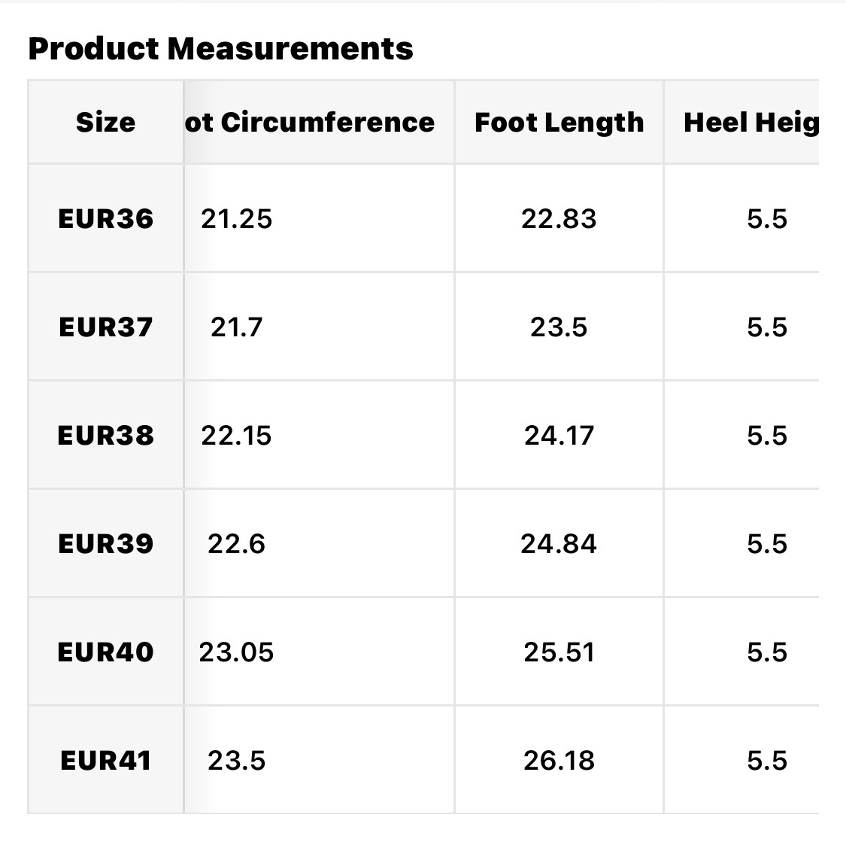The width and height of the screenshot is (846, 845).
Task: Click the Product Measurements heading
Action: coord(220,49)
